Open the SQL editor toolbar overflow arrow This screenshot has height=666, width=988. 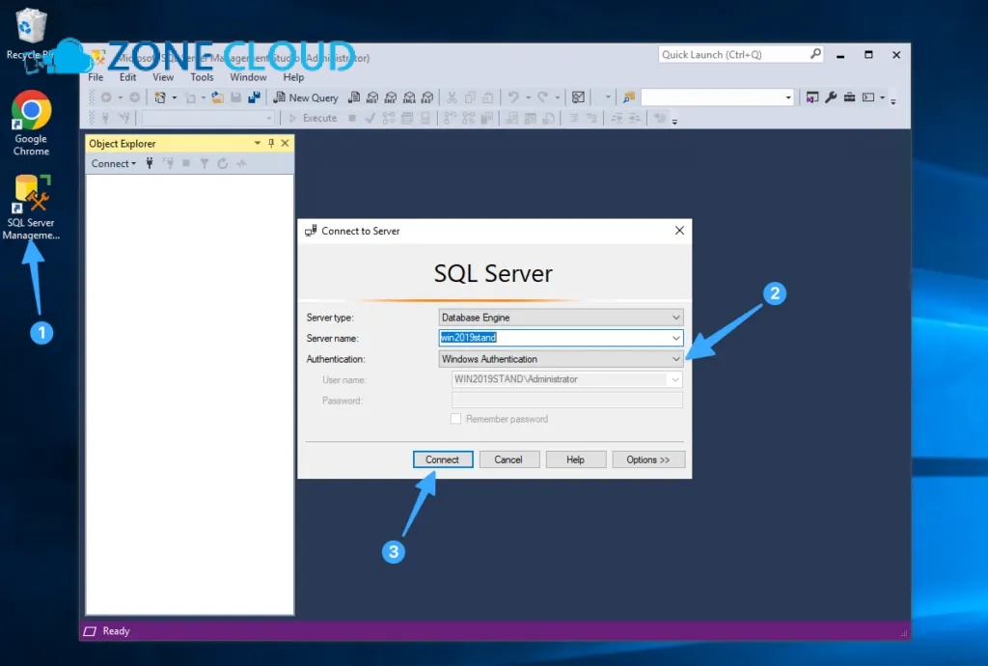point(674,121)
